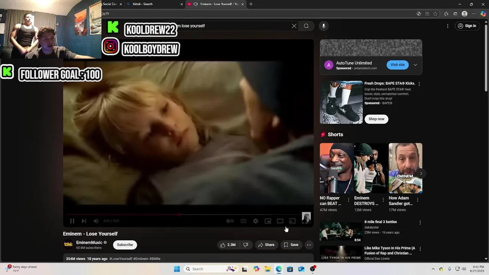The width and height of the screenshot is (489, 275).
Task: Click cast to TV icon
Action: point(292,221)
